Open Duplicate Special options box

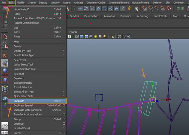[64, 105]
